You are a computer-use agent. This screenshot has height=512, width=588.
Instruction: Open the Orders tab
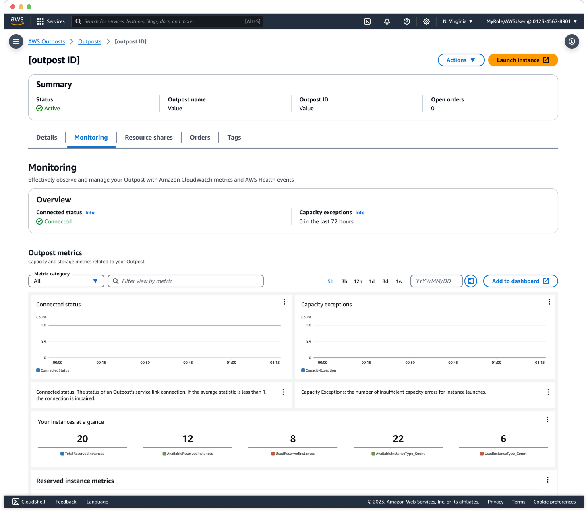(x=200, y=138)
